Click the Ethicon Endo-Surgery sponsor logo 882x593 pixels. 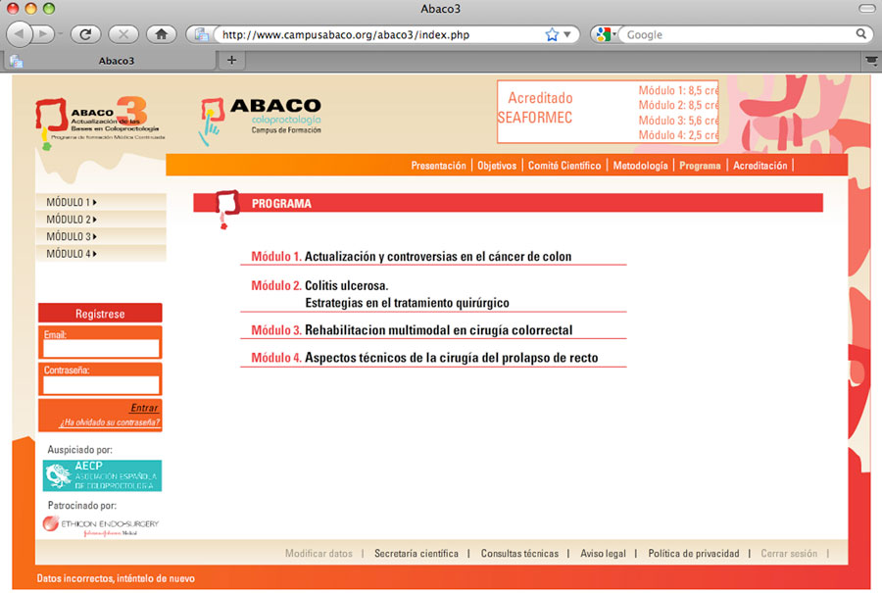(x=101, y=525)
